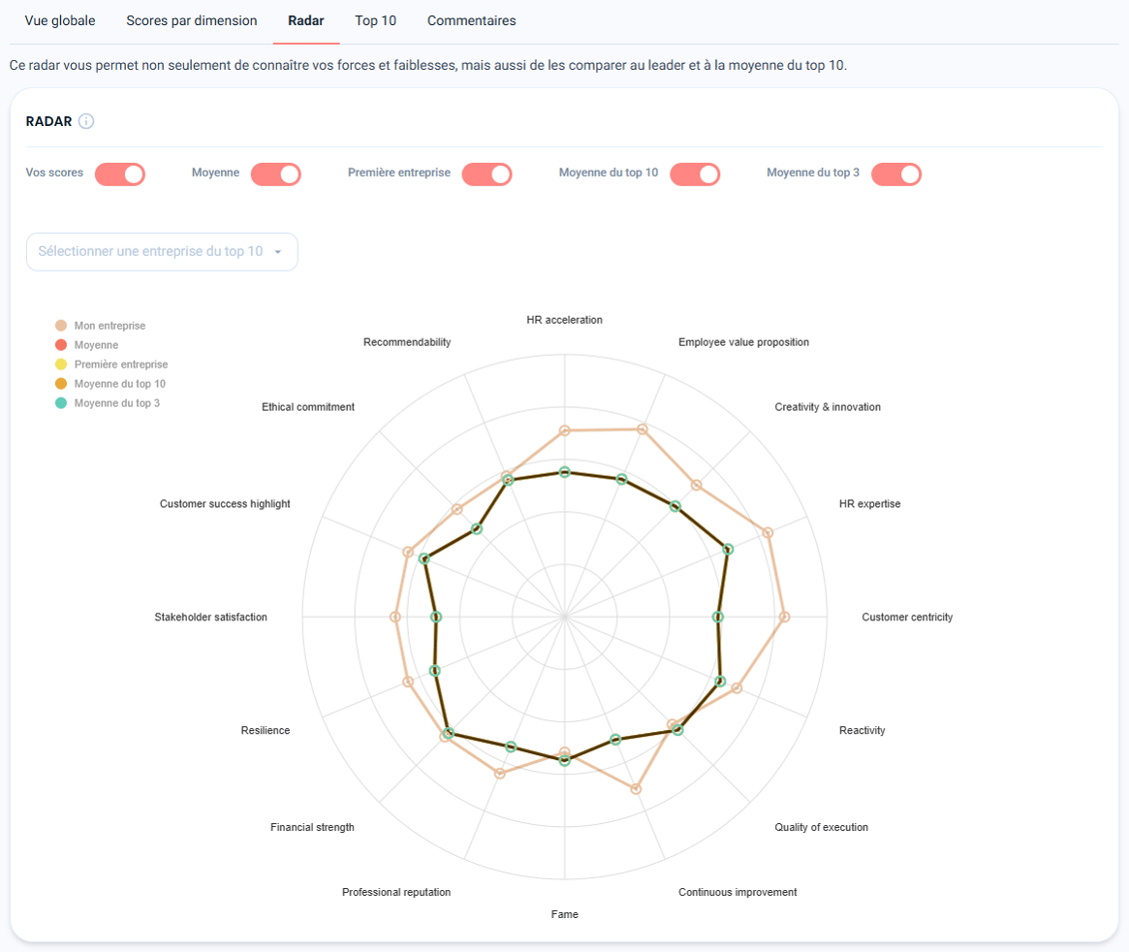Click the Mon entreprise legend dot
The image size is (1129, 952).
point(61,326)
